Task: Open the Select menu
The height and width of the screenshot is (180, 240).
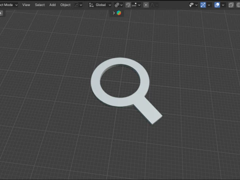Action: [x=40, y=5]
